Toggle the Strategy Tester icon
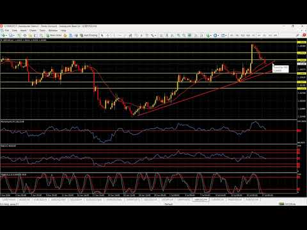307x230 pixels. click(x=41, y=35)
